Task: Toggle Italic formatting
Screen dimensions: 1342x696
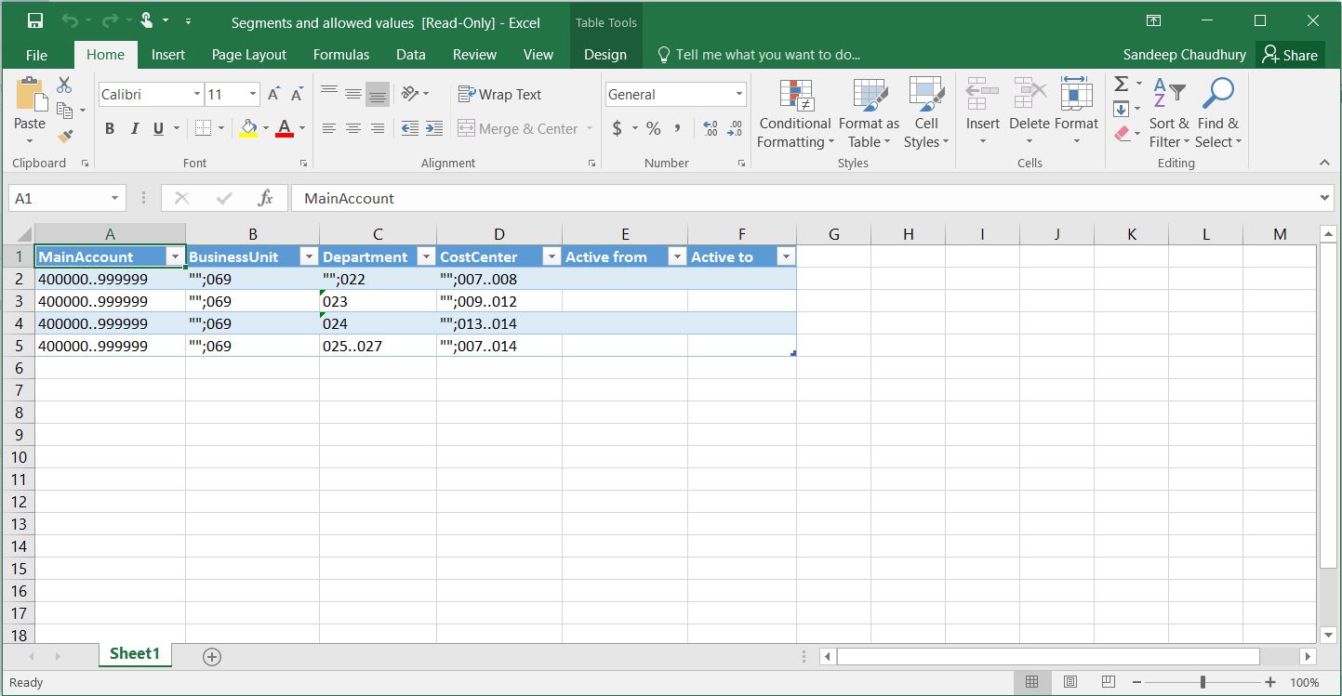Action: coord(134,129)
